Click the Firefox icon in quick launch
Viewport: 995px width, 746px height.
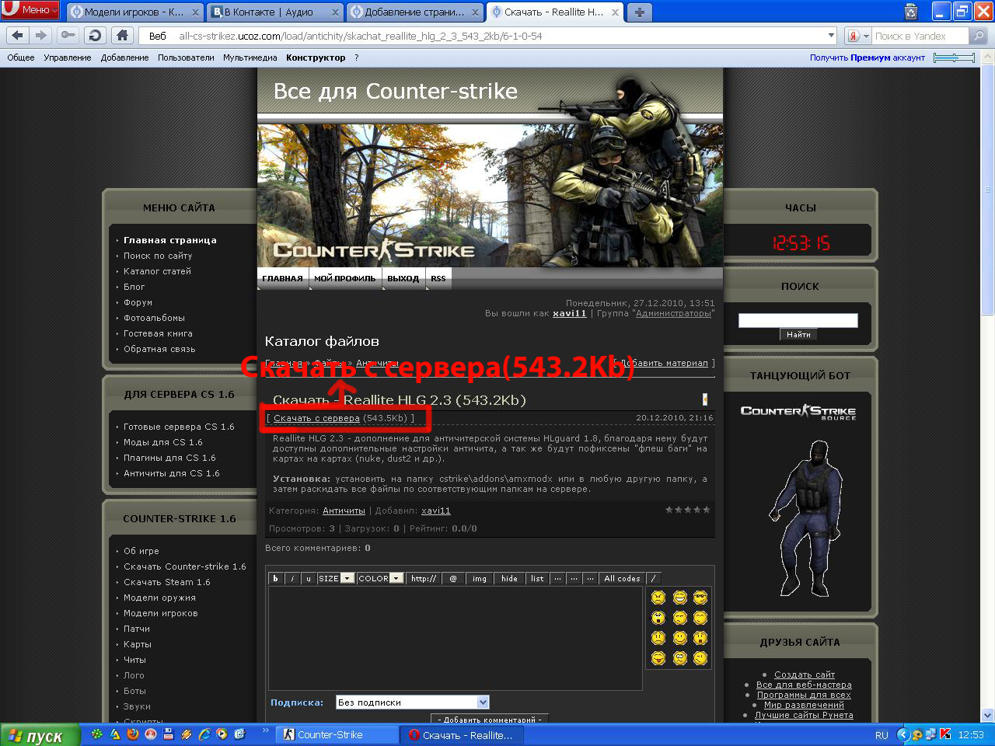[x=133, y=734]
